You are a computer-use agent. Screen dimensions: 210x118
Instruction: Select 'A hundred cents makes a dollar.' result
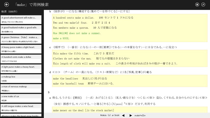[x=21, y=59]
